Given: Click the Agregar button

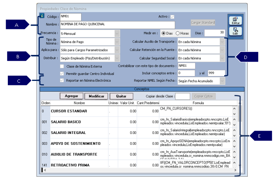Looking at the screenshot, I should coord(72,96).
